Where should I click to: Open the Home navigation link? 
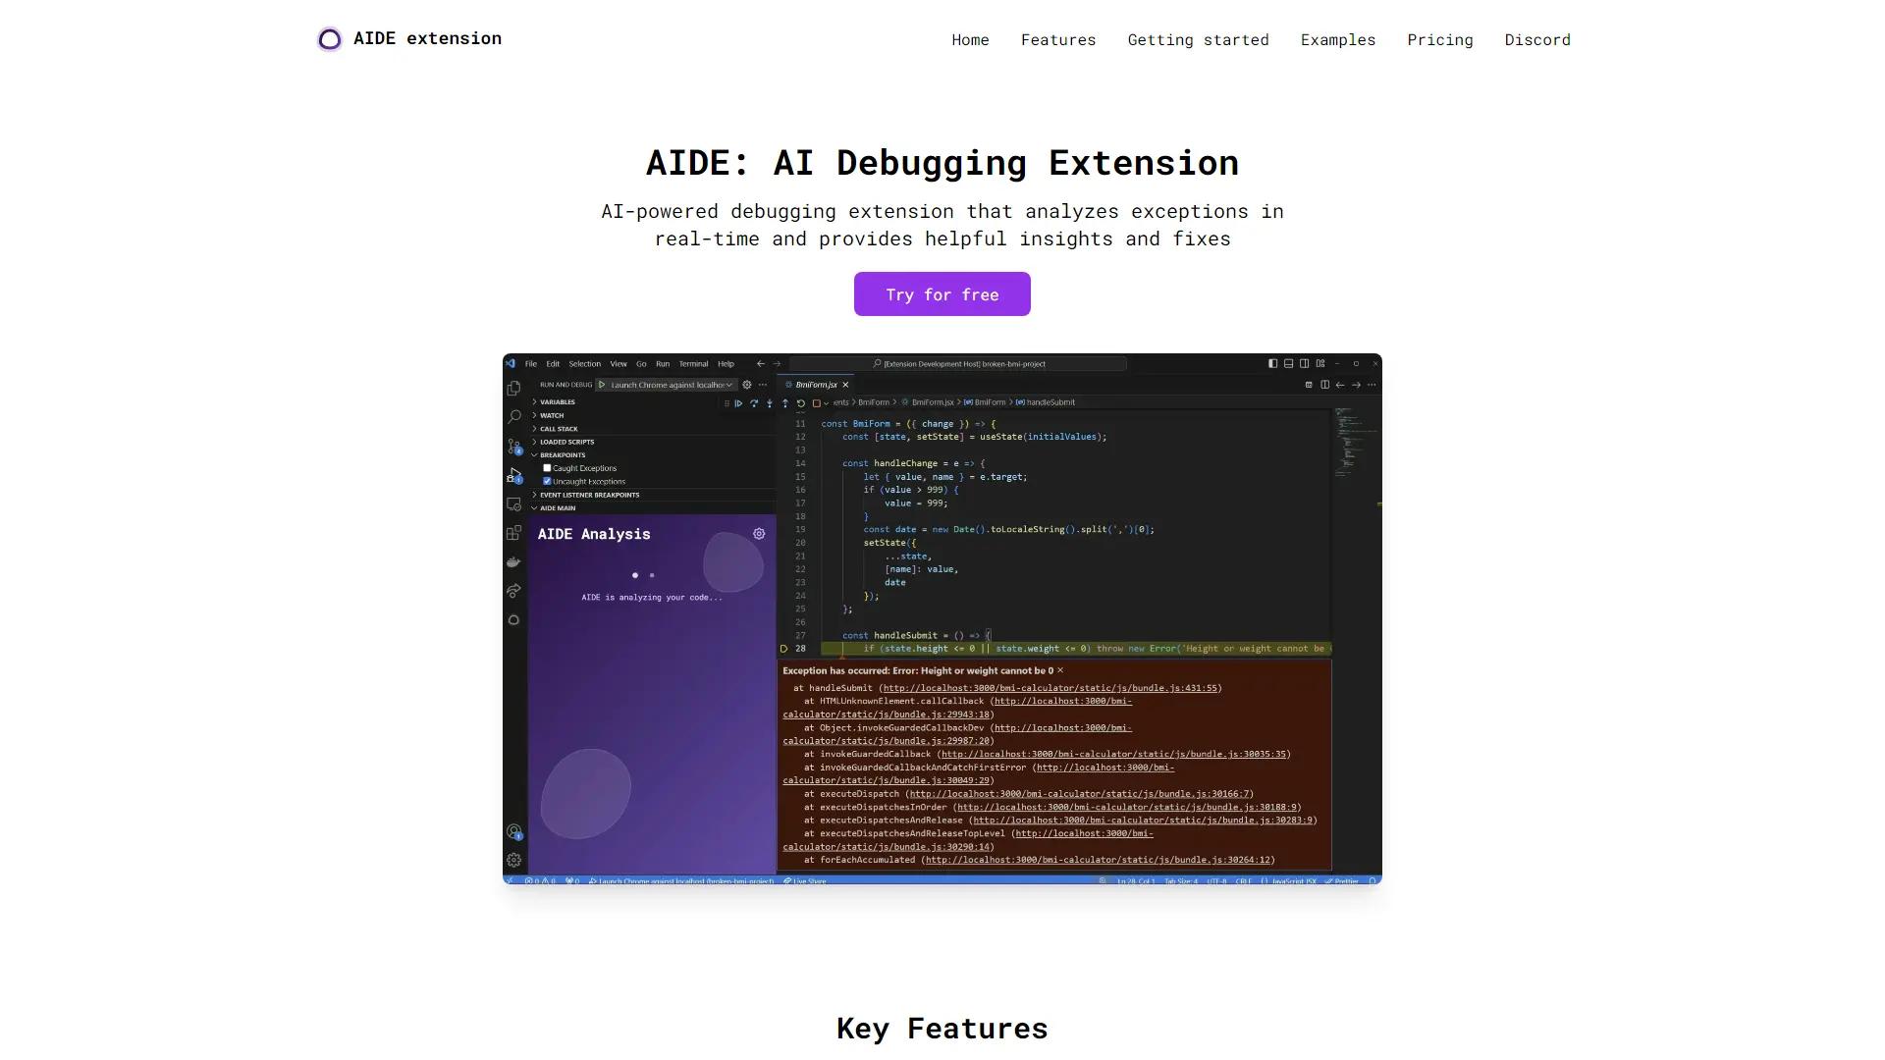click(x=970, y=39)
